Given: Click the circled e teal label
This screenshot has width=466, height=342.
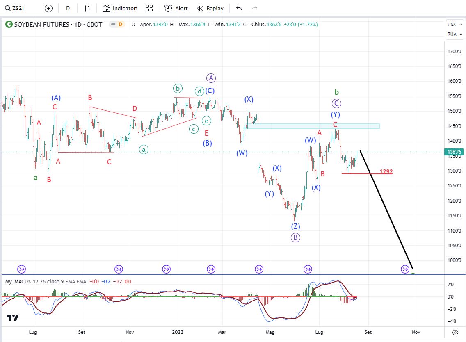Looking at the screenshot, I should pyautogui.click(x=207, y=121).
